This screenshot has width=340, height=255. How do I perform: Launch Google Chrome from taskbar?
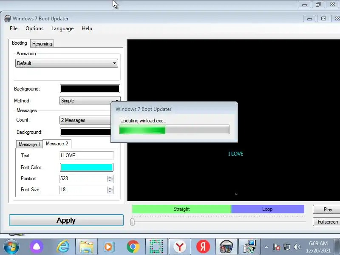pyautogui.click(x=133, y=246)
